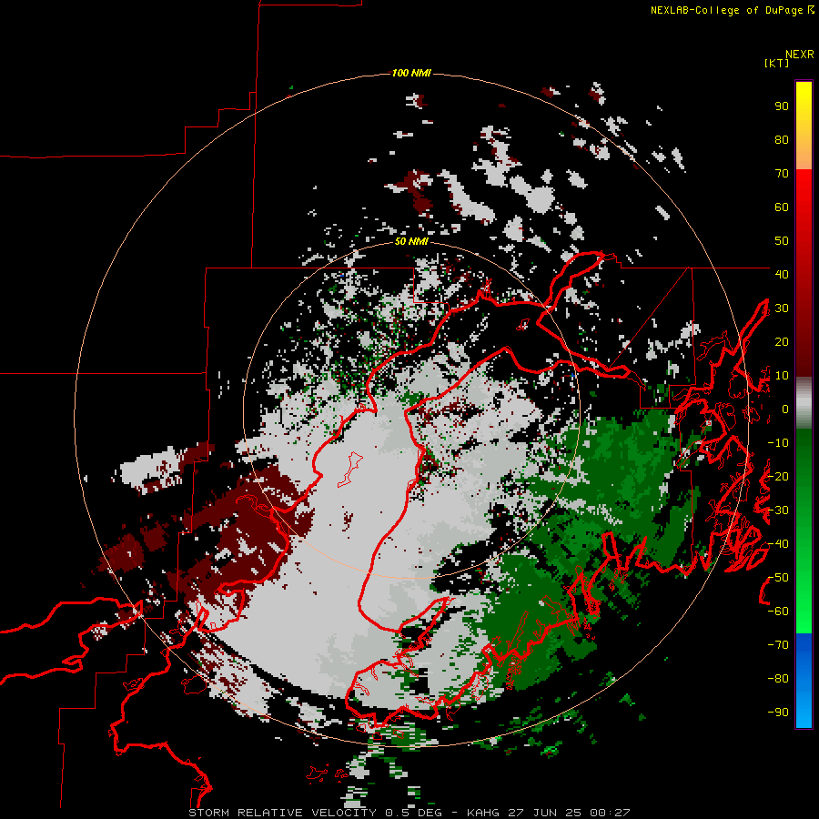
Task: Click the 90 value on velocity scale
Action: point(782,106)
